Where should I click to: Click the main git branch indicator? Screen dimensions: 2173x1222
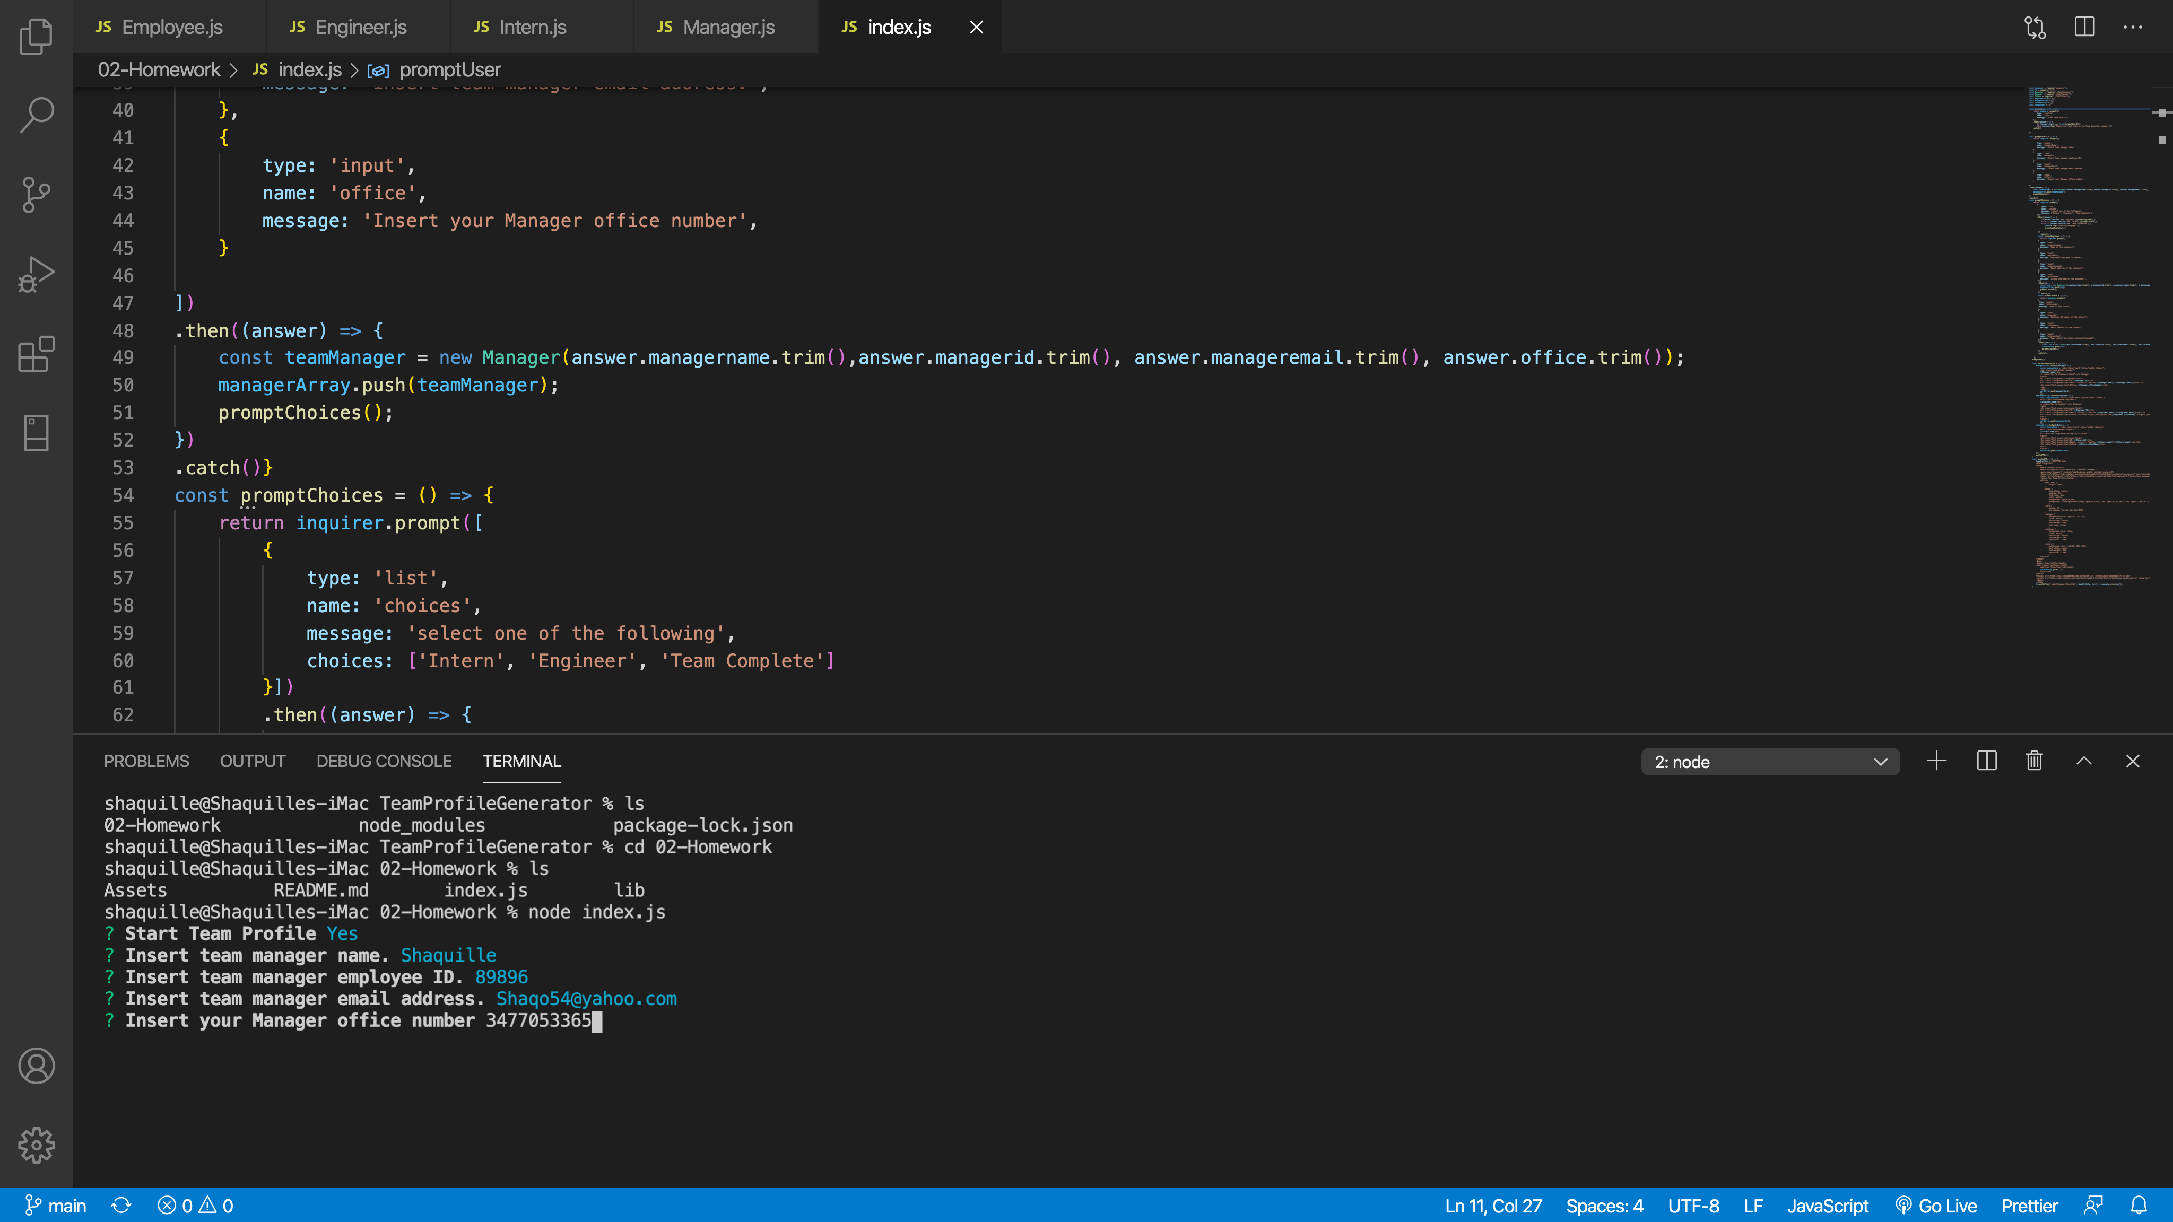55,1205
